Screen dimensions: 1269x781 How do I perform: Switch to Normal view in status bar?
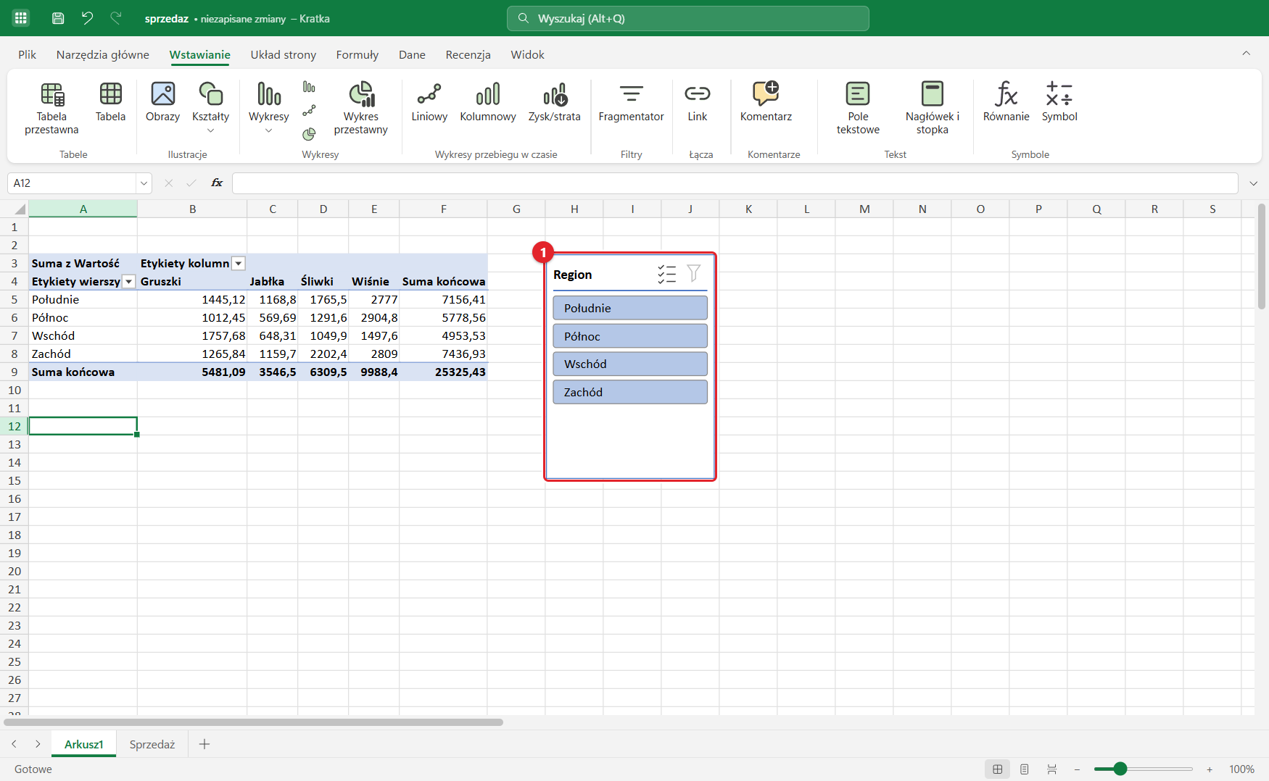click(x=998, y=769)
